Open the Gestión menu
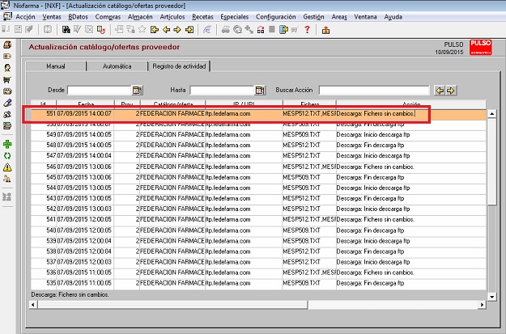This screenshot has height=334, width=506. tap(313, 17)
